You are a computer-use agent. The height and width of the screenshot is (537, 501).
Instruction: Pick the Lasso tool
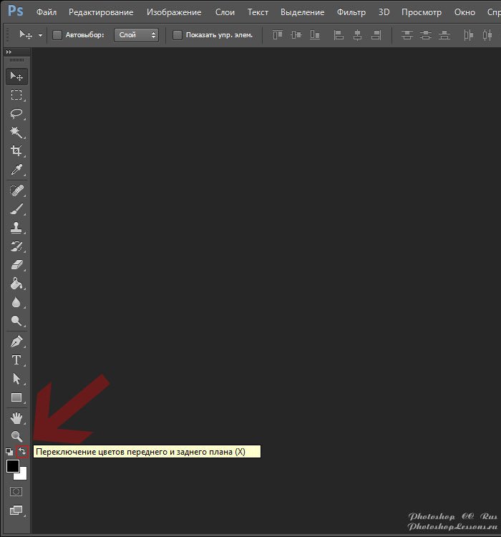16,114
